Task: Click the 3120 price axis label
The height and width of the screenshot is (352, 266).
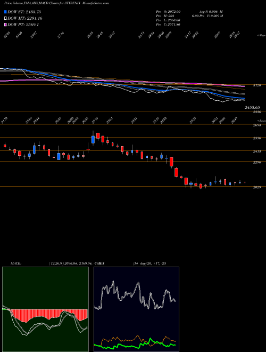Action: (257, 85)
